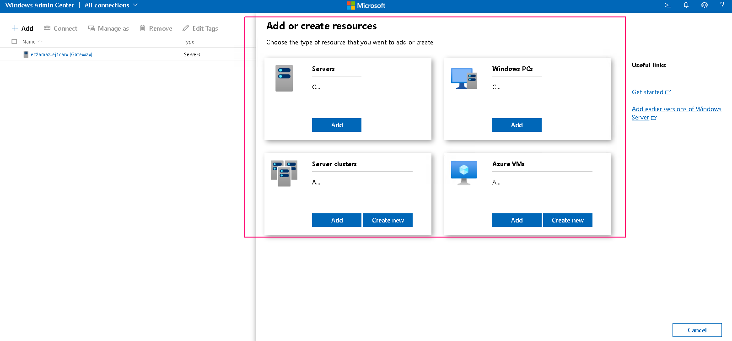
Task: Click the Useful links heading
Action: (649, 65)
